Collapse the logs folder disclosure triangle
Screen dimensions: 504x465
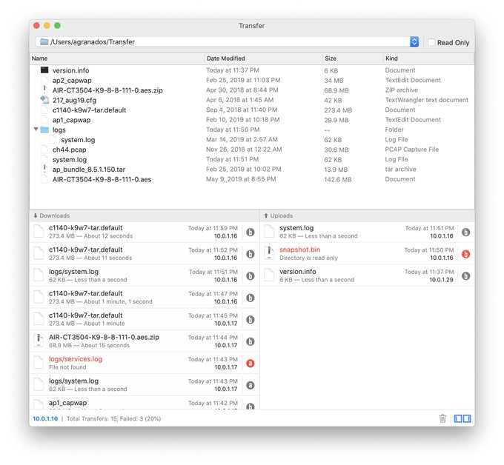36,130
